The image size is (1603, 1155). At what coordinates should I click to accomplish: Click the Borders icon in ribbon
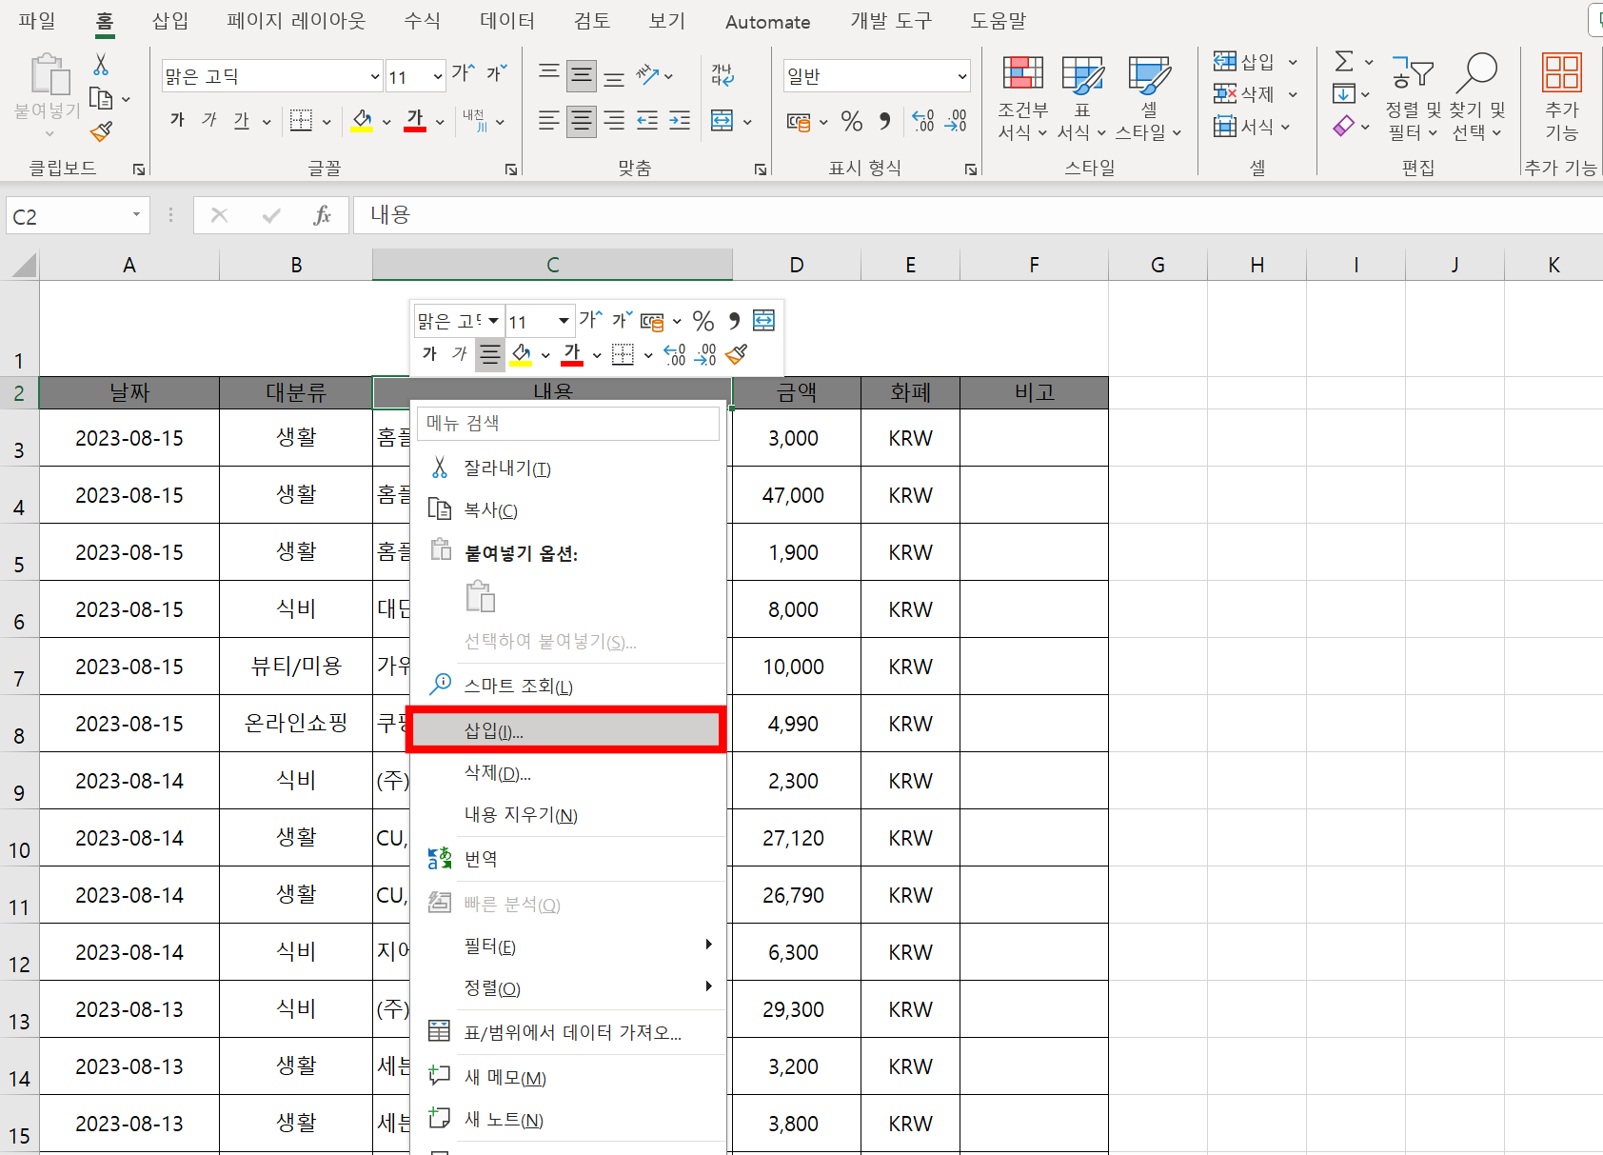[x=301, y=120]
